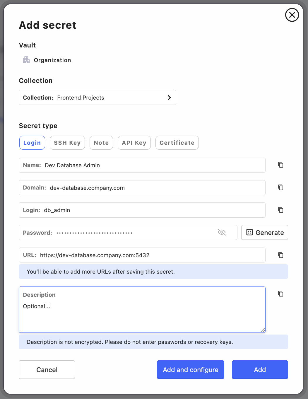This screenshot has height=399, width=308.
Task: Focus the Domain input field
Action: pyautogui.click(x=142, y=188)
